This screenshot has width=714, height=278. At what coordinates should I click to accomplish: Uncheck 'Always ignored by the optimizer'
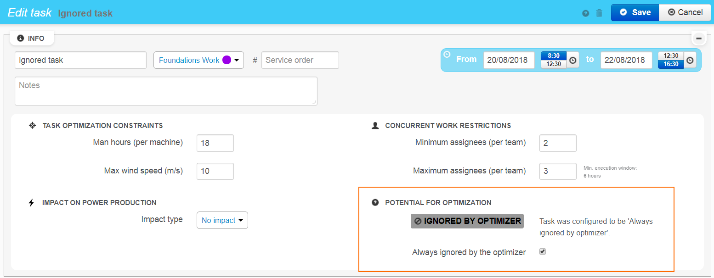click(x=542, y=251)
